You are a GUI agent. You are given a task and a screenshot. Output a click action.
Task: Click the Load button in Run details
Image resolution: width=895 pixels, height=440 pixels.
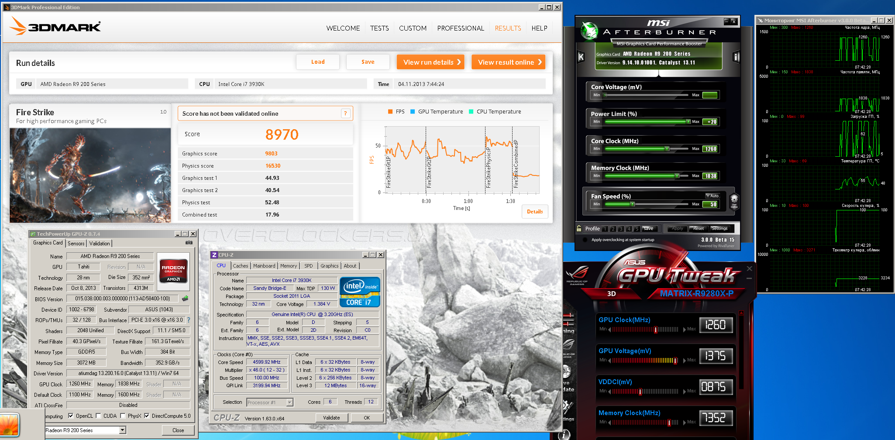318,62
